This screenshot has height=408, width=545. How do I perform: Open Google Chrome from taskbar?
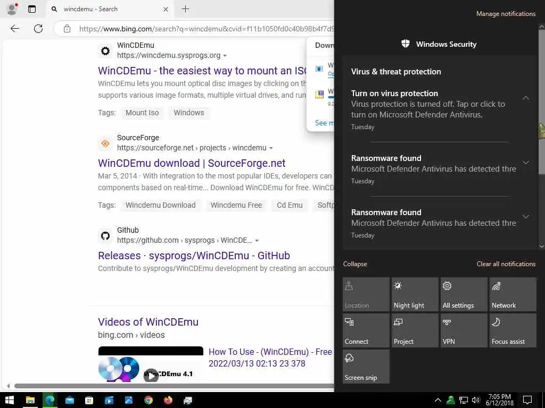[x=148, y=401]
